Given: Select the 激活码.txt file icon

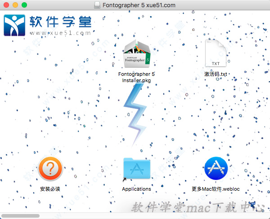Looking at the screenshot, I should (216, 53).
